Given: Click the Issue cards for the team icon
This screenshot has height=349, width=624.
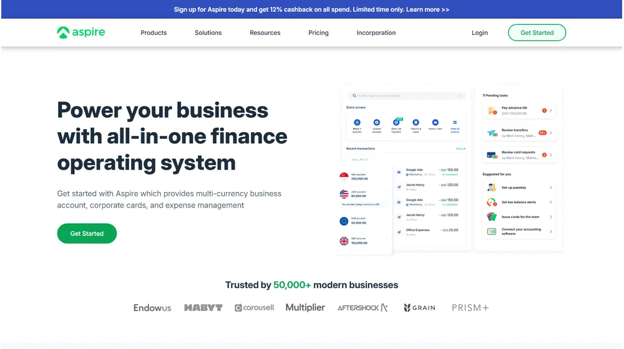Looking at the screenshot, I should point(492,217).
